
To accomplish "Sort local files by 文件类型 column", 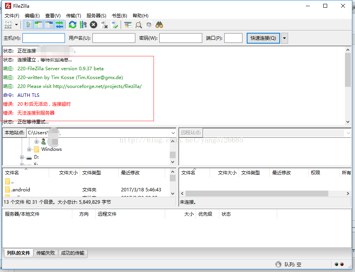I will pos(99,173).
